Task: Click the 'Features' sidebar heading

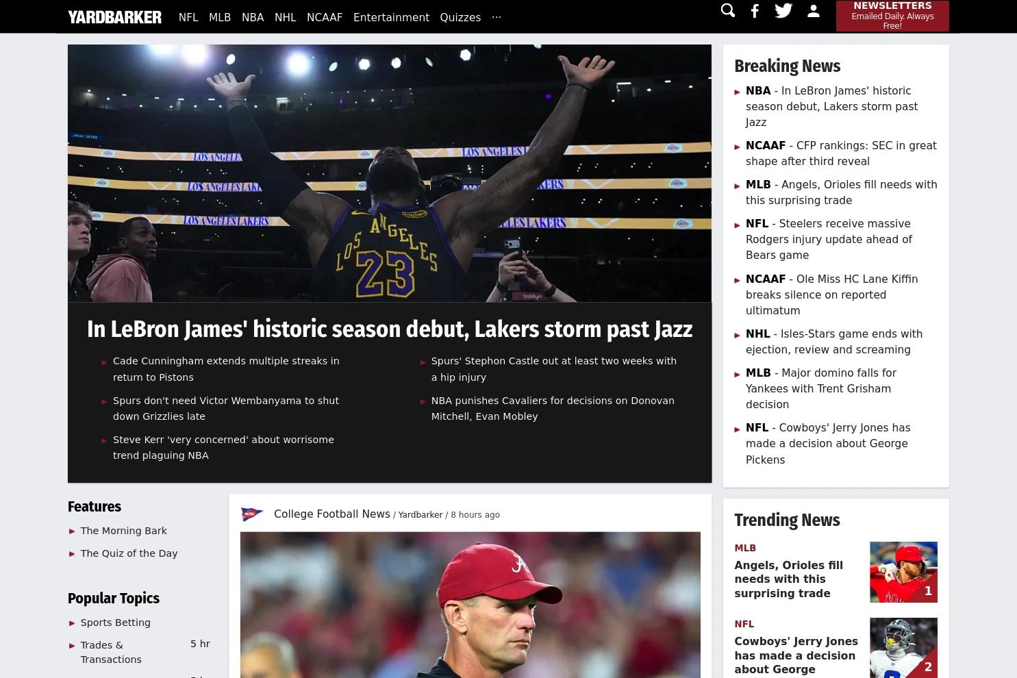Action: pos(95,507)
